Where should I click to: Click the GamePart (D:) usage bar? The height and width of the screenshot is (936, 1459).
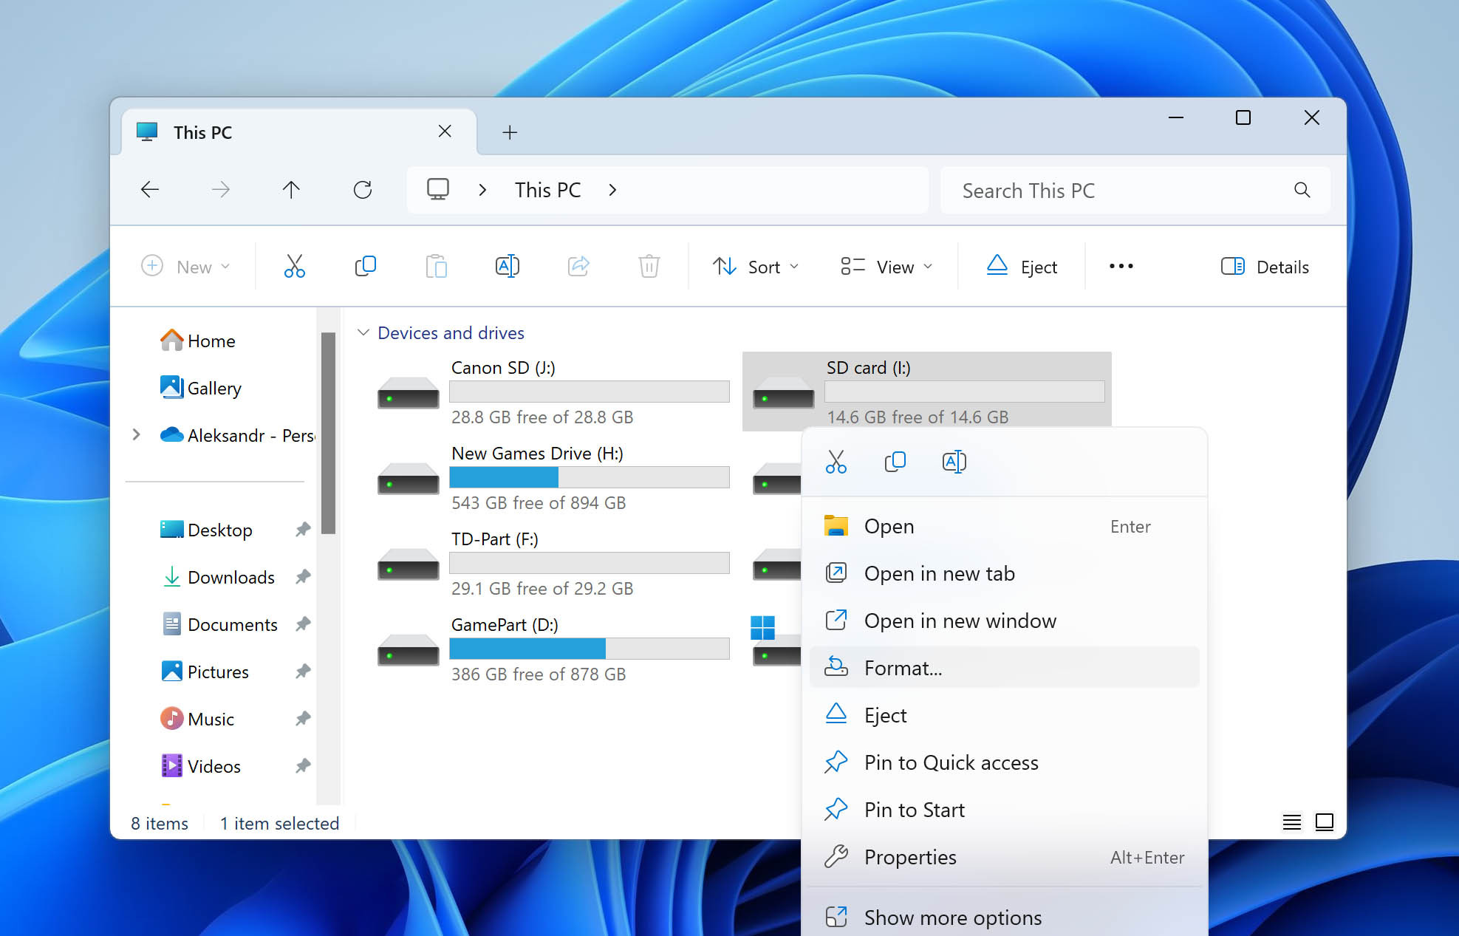pyautogui.click(x=590, y=649)
